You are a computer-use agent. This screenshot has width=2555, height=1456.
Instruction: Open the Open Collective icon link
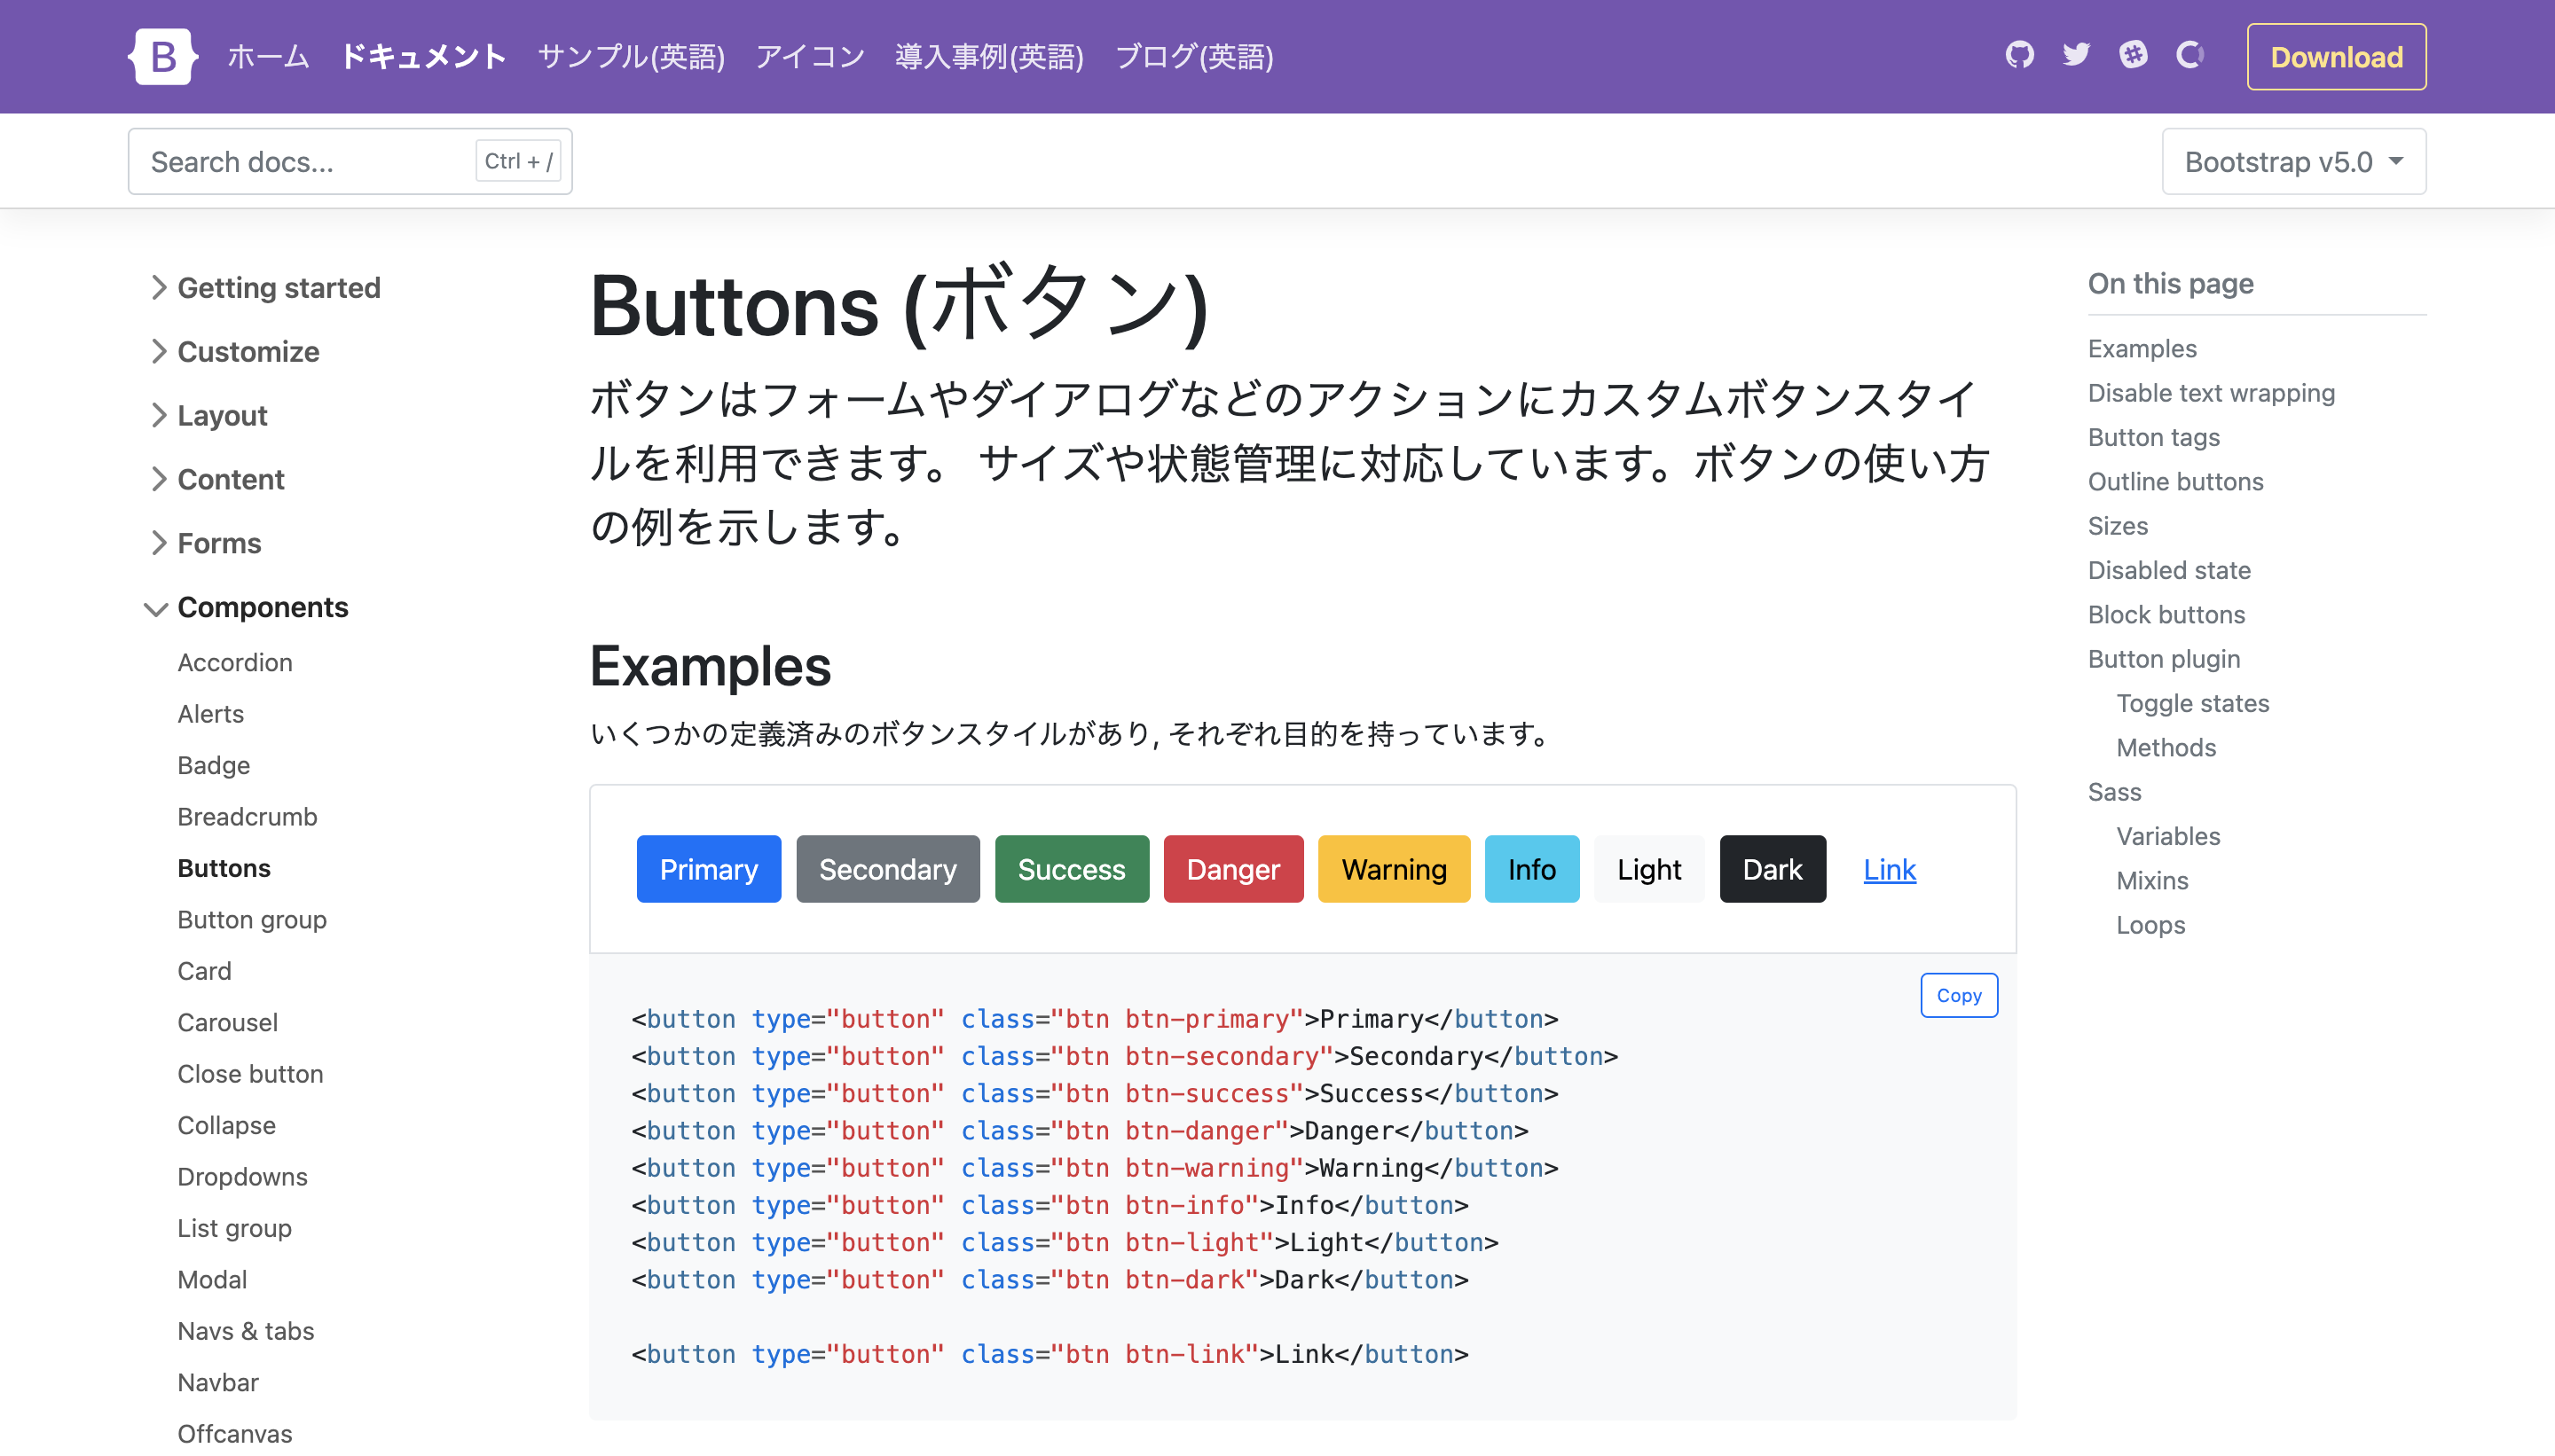coord(2189,55)
